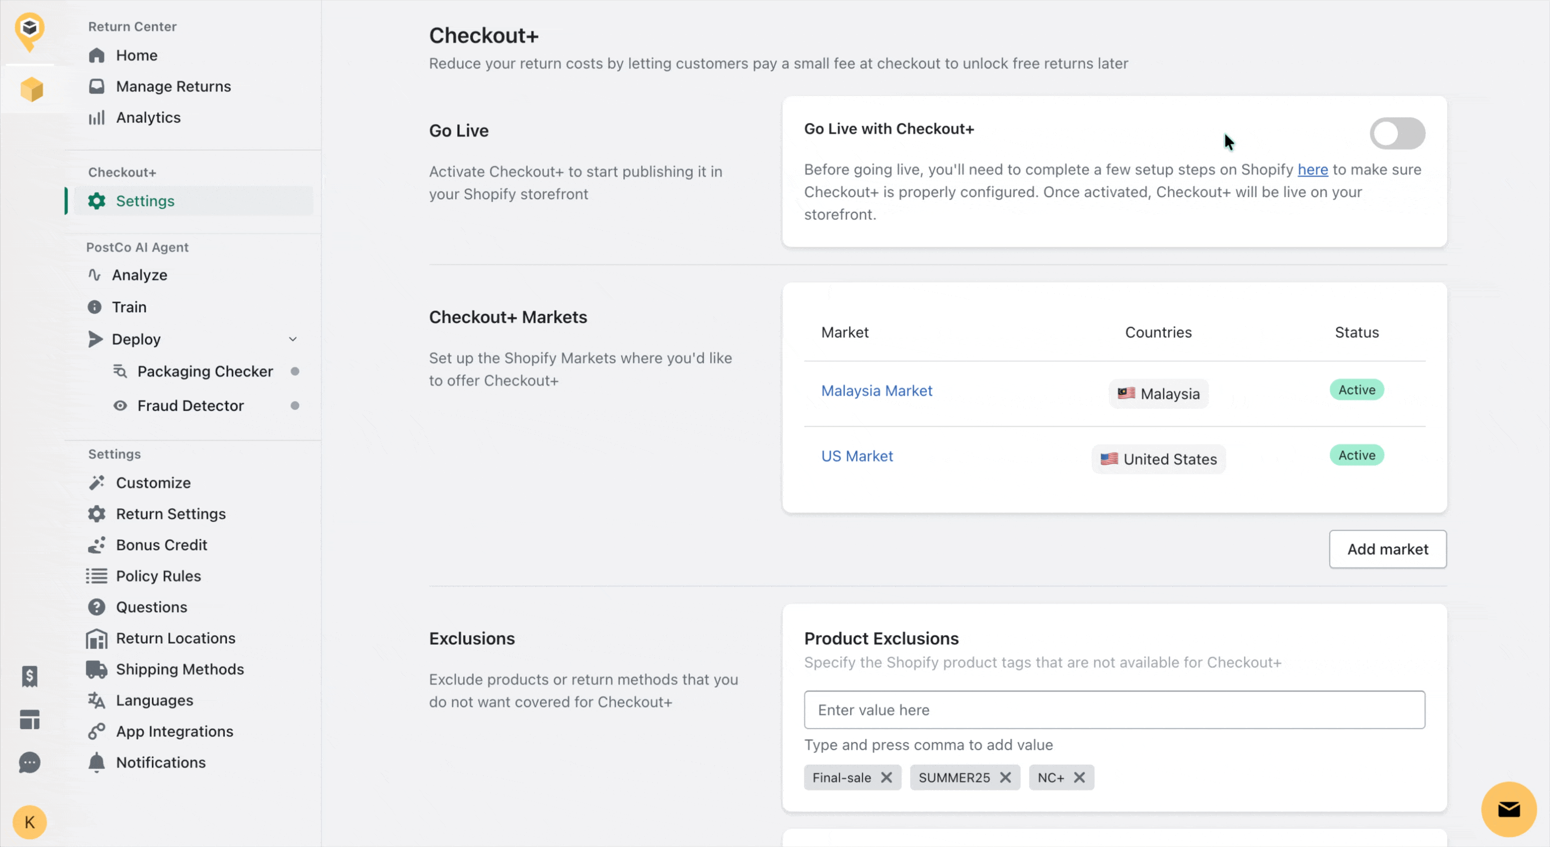
Task: Open the user avatar K menu
Action: (29, 822)
